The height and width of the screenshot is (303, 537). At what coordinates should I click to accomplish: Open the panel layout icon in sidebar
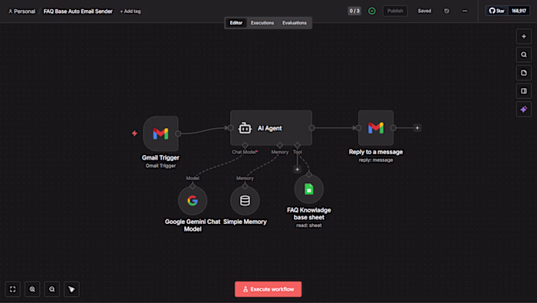(524, 91)
